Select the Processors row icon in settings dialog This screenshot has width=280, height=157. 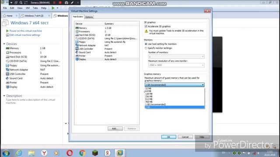point(77,31)
